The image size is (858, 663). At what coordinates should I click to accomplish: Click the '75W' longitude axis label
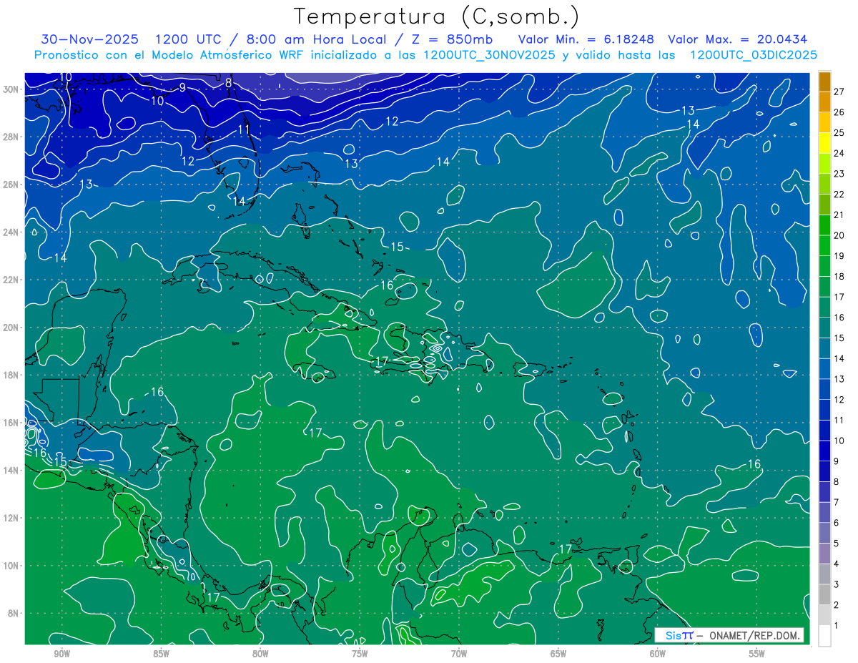pos(360,654)
